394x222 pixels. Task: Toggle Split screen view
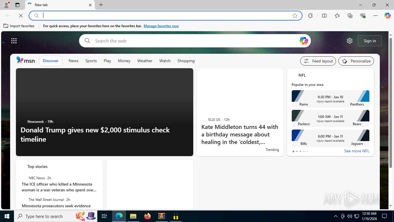324,16
